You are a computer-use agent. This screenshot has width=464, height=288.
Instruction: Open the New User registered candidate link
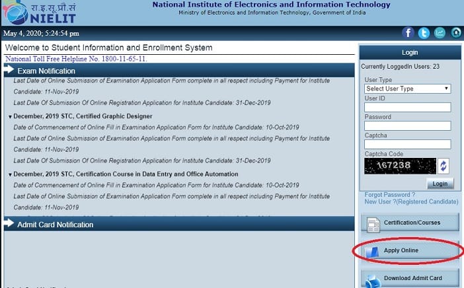click(x=411, y=201)
